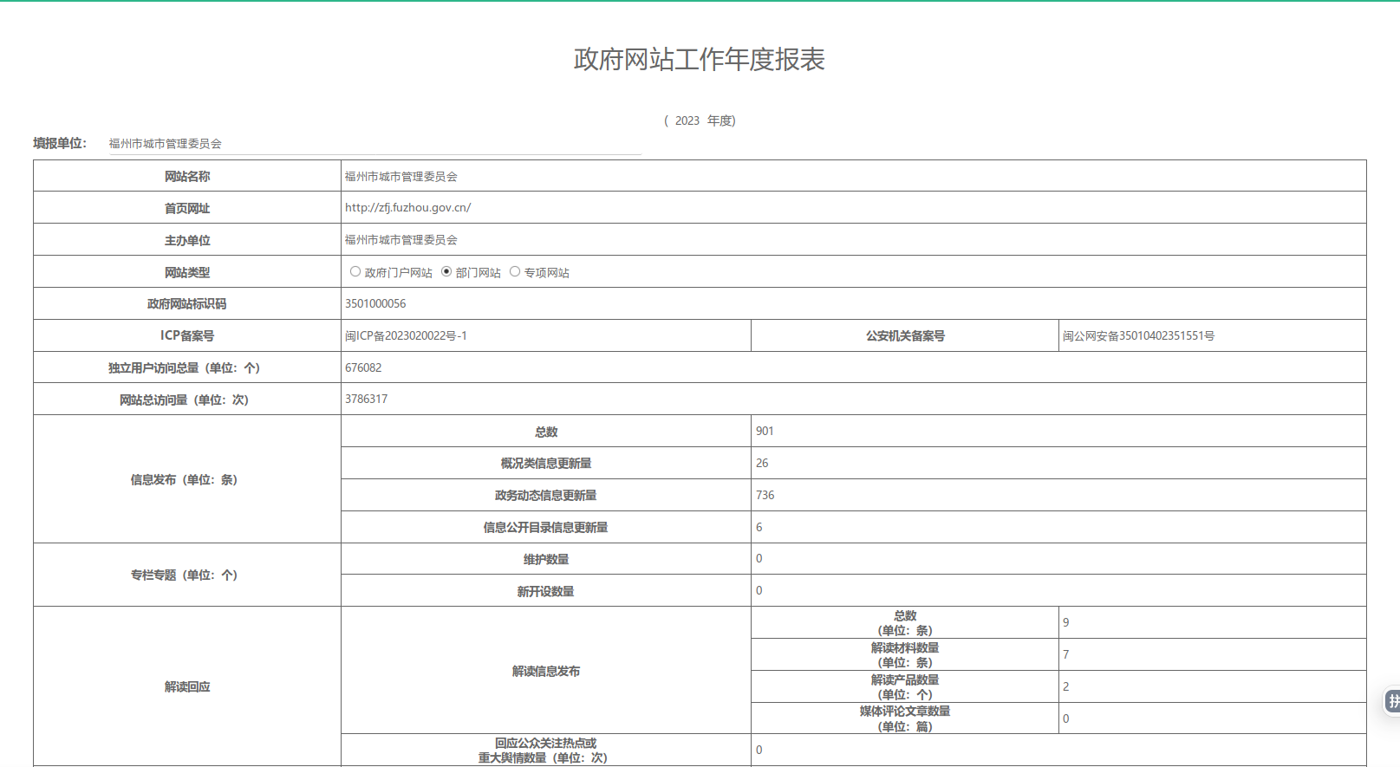Click the 解读信息发布 label cell
1400x767 pixels.
[545, 671]
